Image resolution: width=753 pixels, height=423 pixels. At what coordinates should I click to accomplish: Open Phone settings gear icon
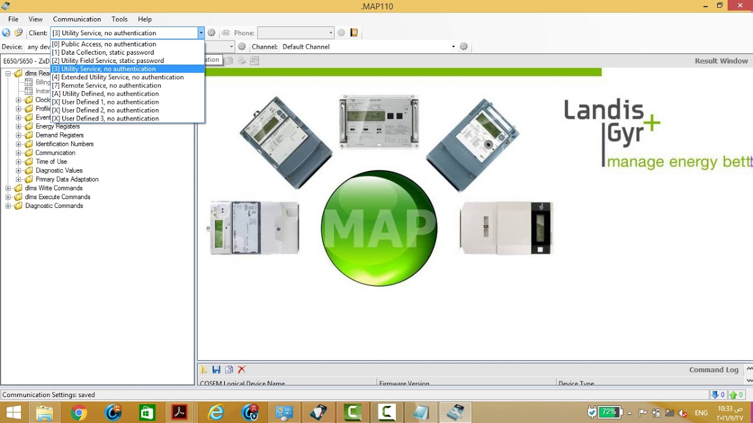[341, 33]
